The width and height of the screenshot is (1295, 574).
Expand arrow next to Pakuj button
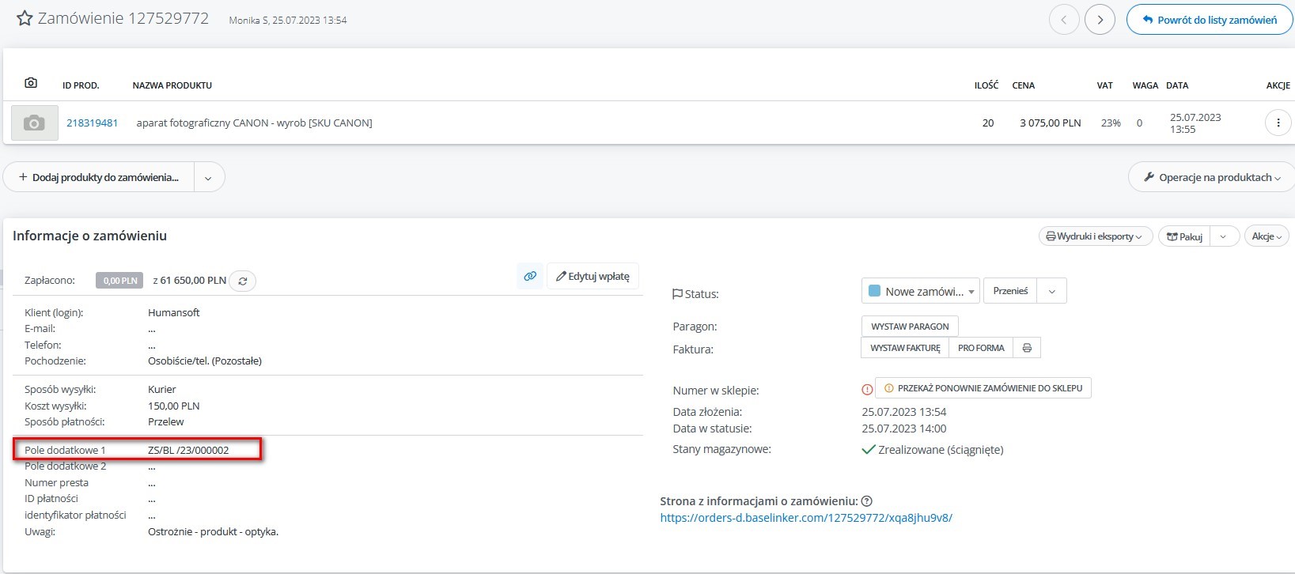point(1224,236)
